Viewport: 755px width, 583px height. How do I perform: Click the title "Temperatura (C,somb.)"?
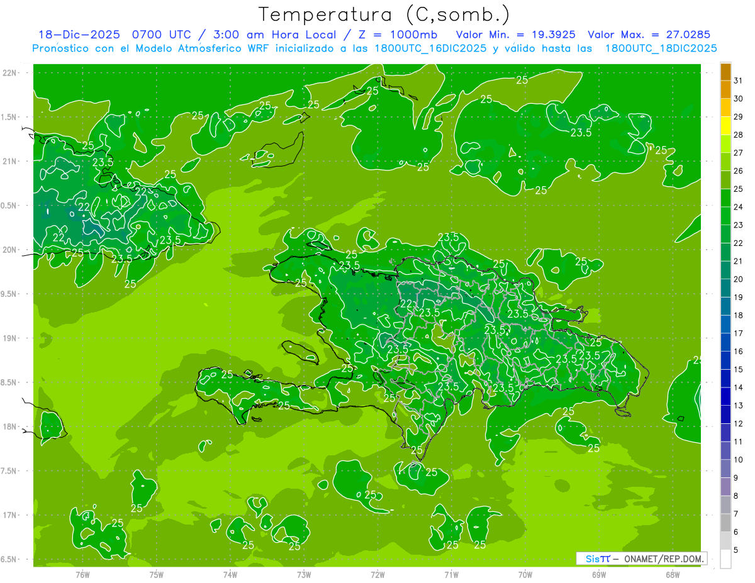point(384,14)
